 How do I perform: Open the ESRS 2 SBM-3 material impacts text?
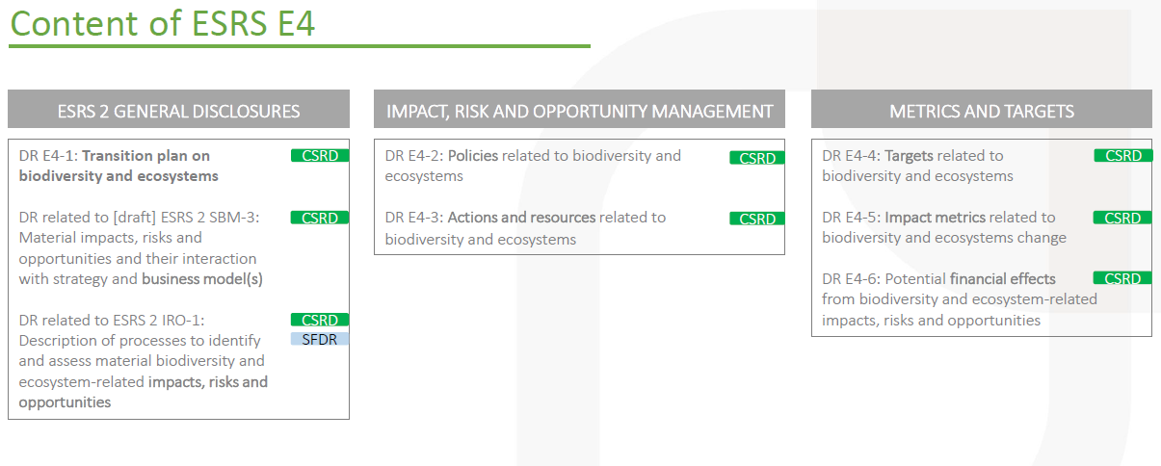pos(141,248)
